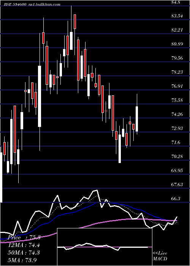Viewport: 190px width, 266px height.
Task: Click the 82.21 price axis label
Action: [x=177, y=30]
